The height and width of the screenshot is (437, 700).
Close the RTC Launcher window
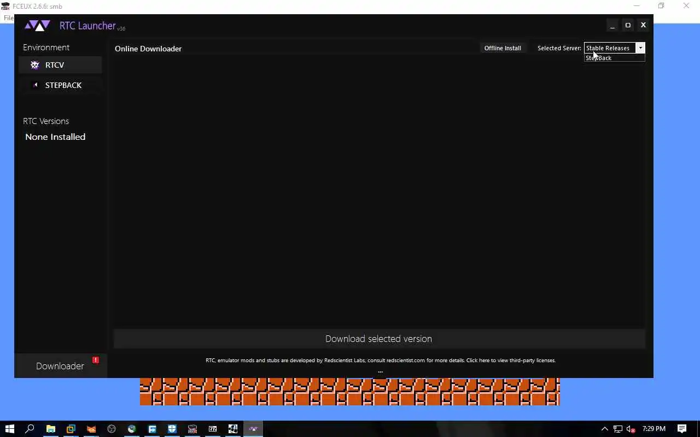(x=643, y=25)
